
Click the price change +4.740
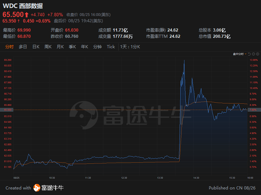(38, 15)
